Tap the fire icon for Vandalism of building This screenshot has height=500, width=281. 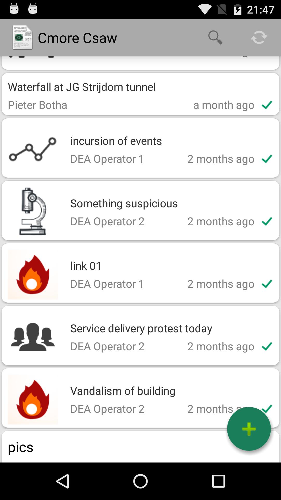pyautogui.click(x=33, y=399)
